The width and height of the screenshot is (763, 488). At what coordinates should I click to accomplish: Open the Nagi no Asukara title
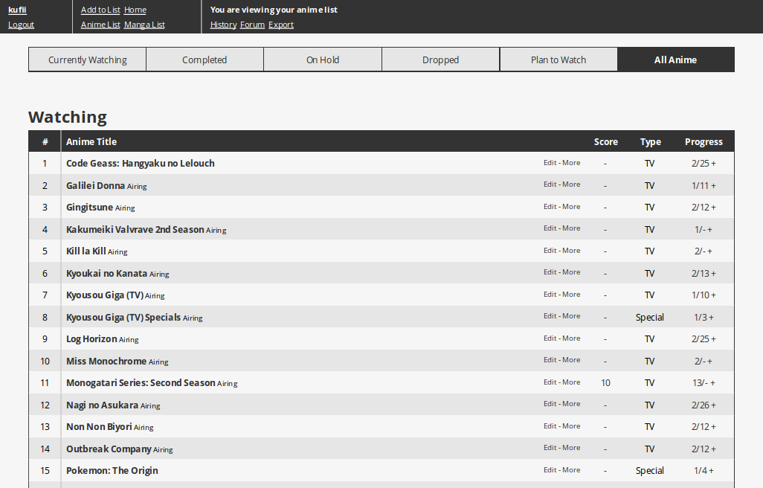(102, 405)
